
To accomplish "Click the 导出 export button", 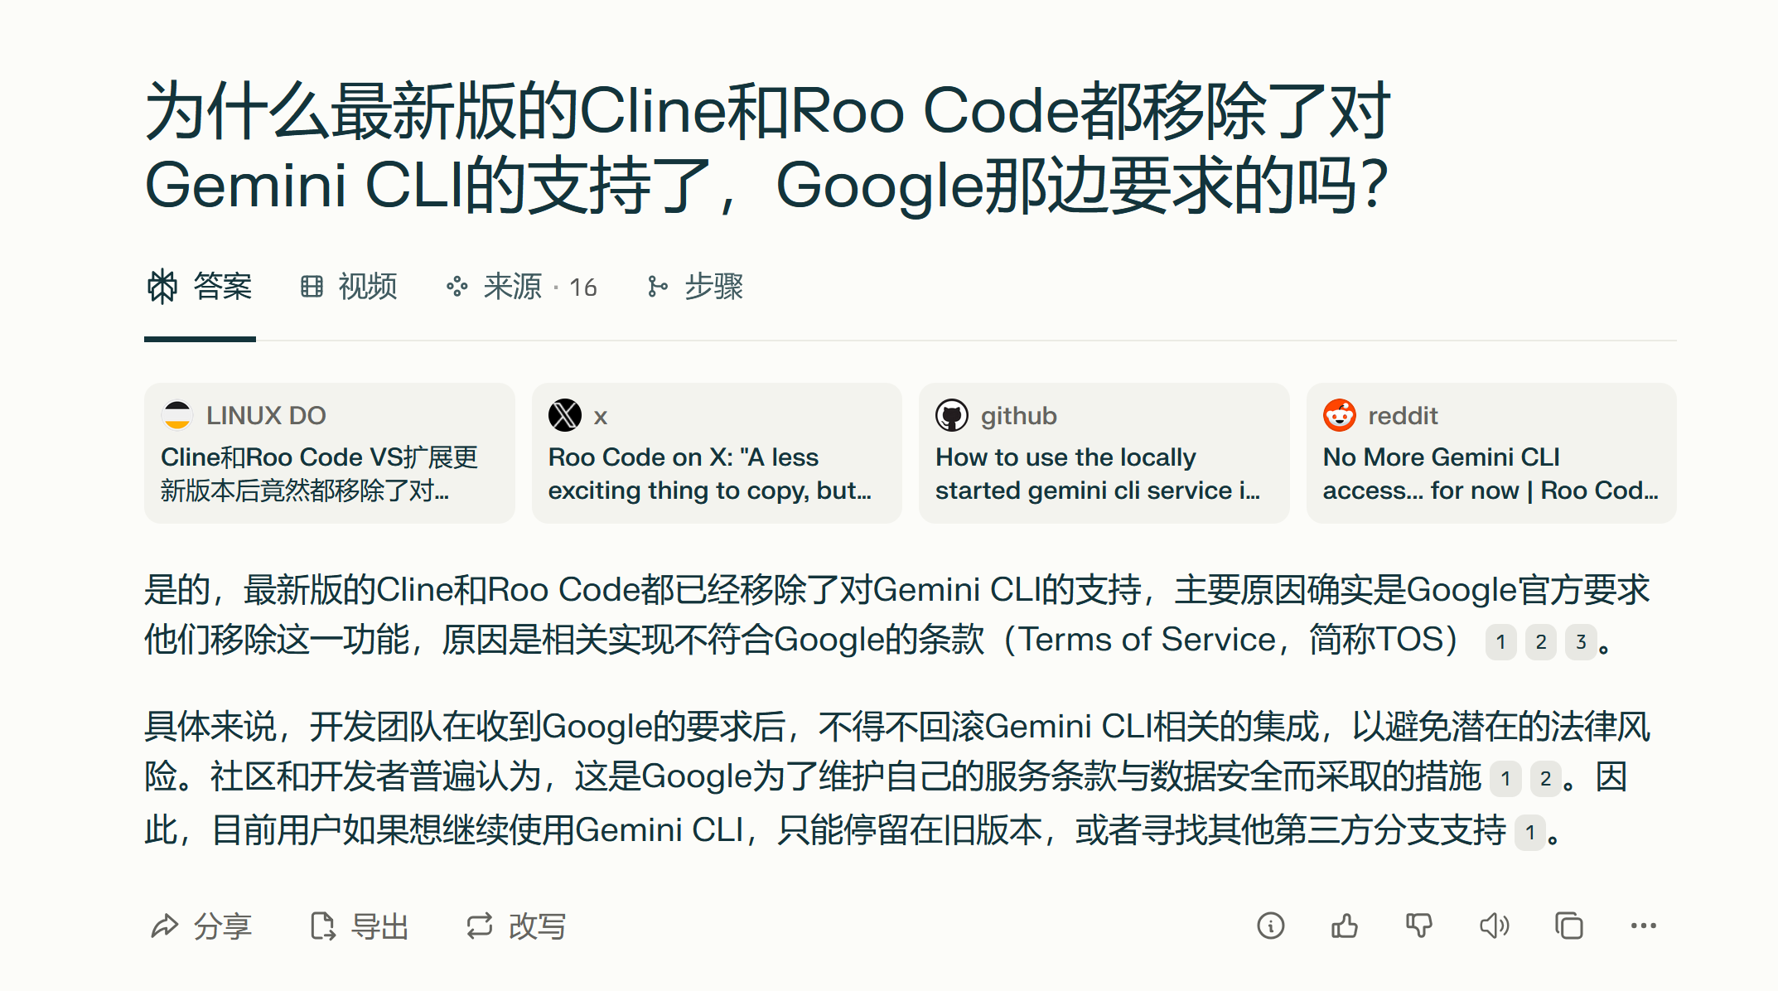I will coord(359,926).
